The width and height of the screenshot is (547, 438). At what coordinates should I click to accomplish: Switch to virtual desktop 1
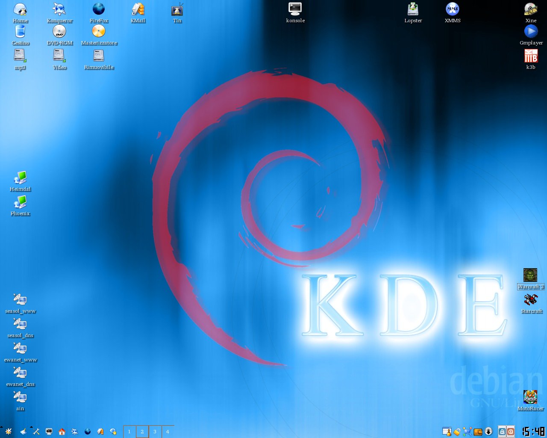point(129,432)
